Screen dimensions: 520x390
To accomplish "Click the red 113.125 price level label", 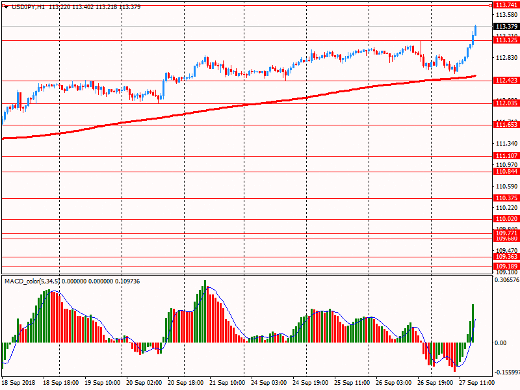I will coord(506,40).
